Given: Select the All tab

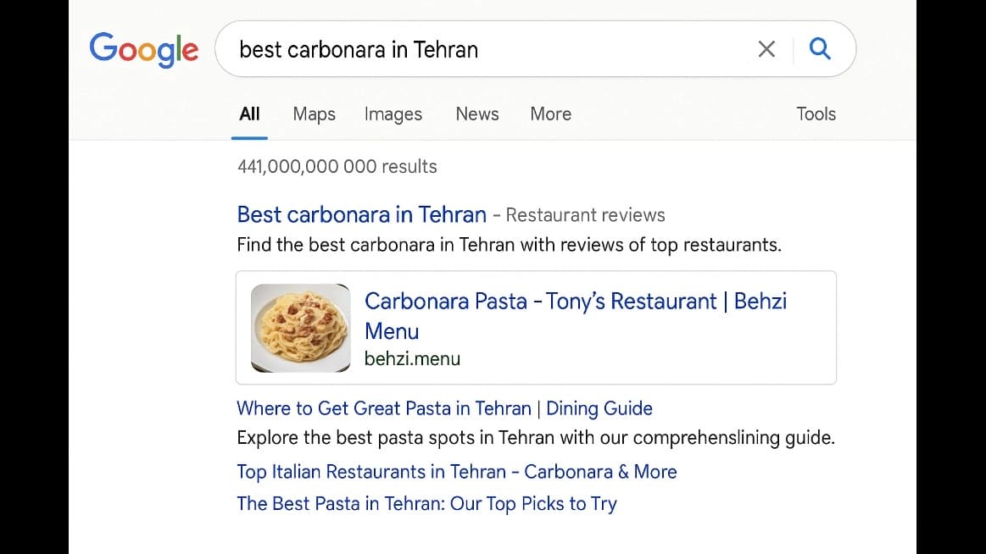Looking at the screenshot, I should tap(249, 114).
